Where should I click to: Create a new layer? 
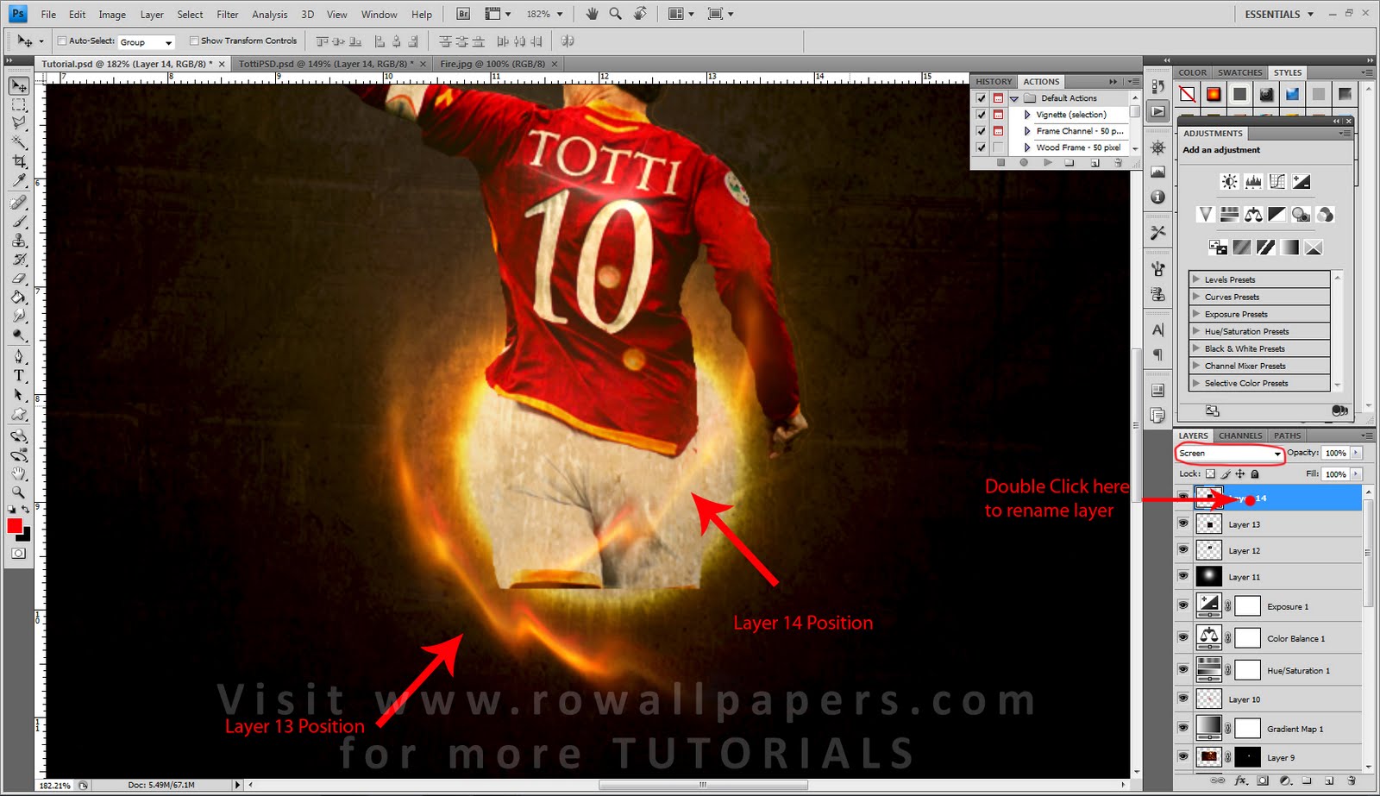1329,780
